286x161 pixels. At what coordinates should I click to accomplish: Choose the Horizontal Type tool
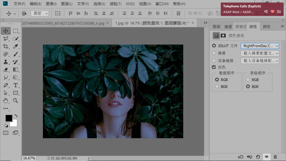pos(16,85)
